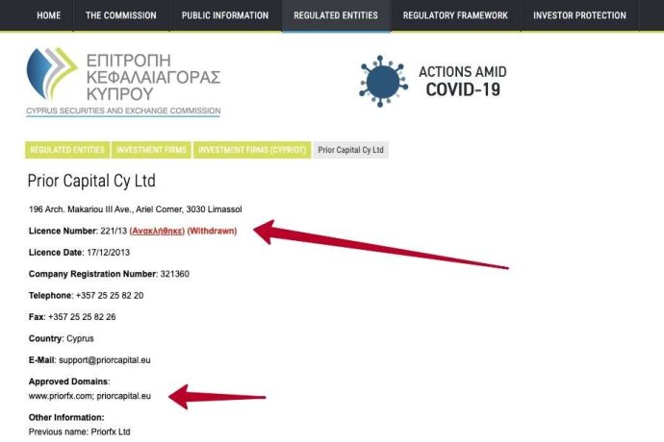This screenshot has height=442, width=664.
Task: Click the Cyprus Securities and Exchange Commission logo
Action: [x=123, y=82]
